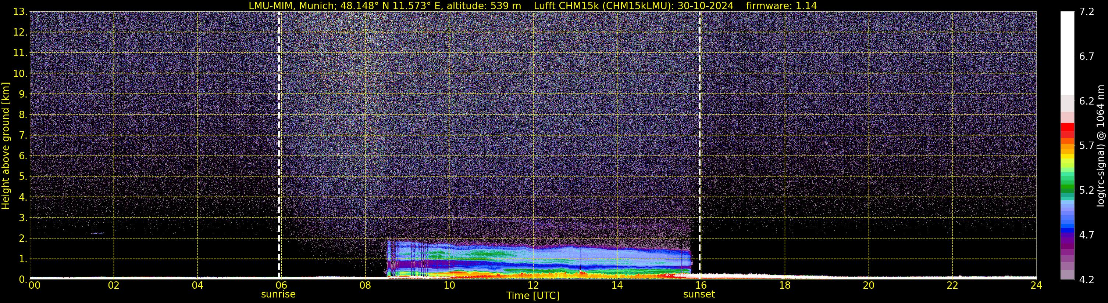Click the height axis tick label '13.'

pyautogui.click(x=20, y=12)
